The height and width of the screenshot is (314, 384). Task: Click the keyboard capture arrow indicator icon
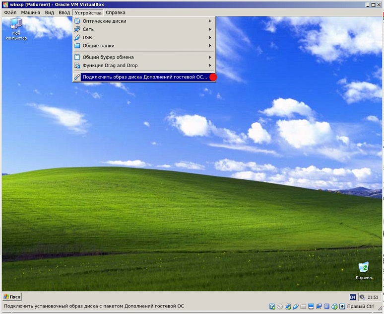(x=342, y=307)
